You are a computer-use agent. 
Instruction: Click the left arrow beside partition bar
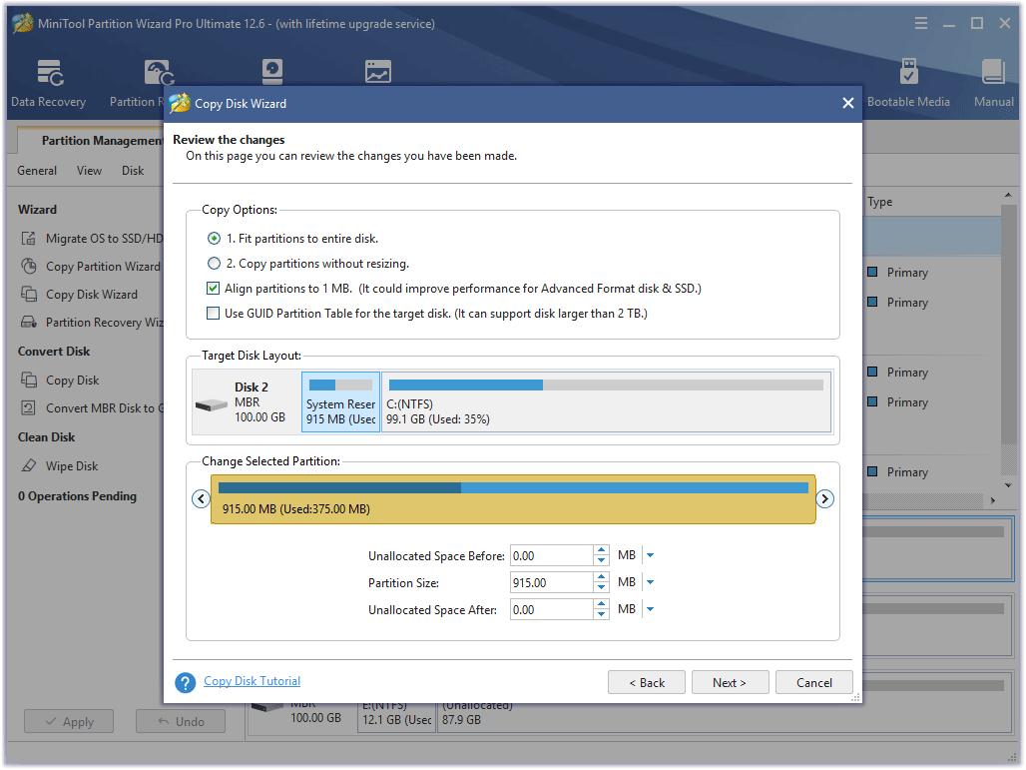(x=201, y=499)
